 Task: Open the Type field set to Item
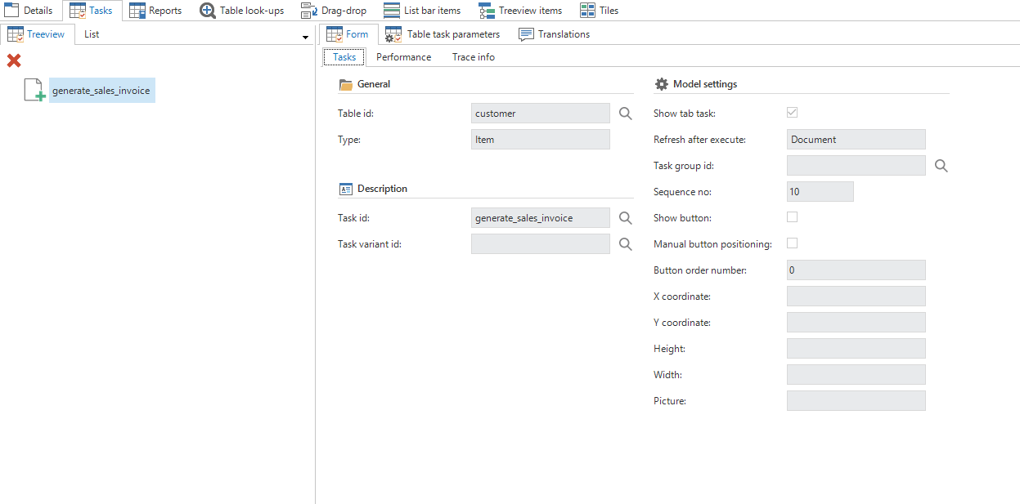(x=540, y=140)
